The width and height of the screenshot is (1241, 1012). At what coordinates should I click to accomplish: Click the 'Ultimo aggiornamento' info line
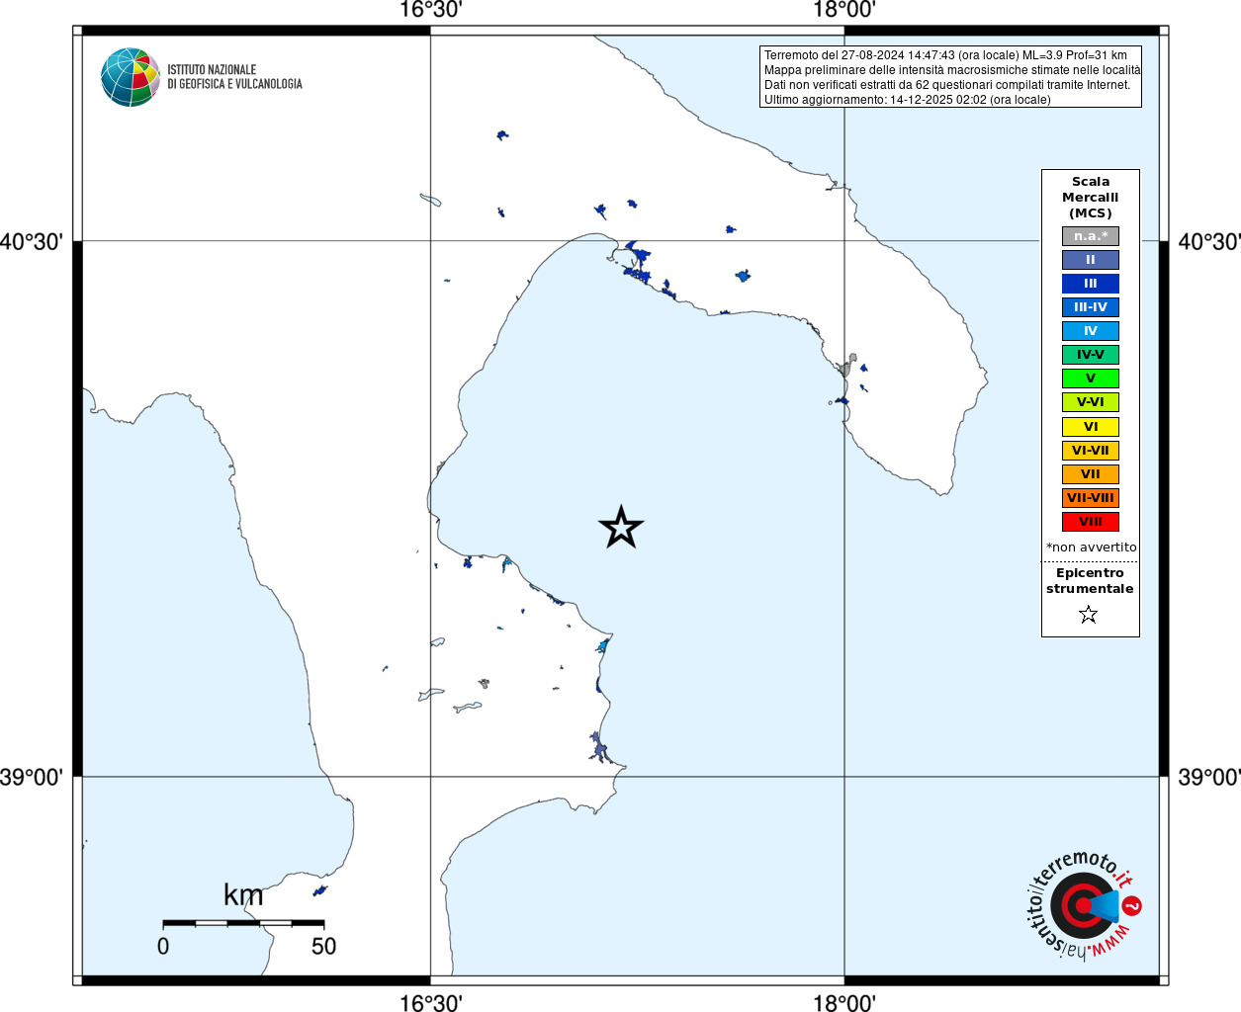(x=908, y=100)
